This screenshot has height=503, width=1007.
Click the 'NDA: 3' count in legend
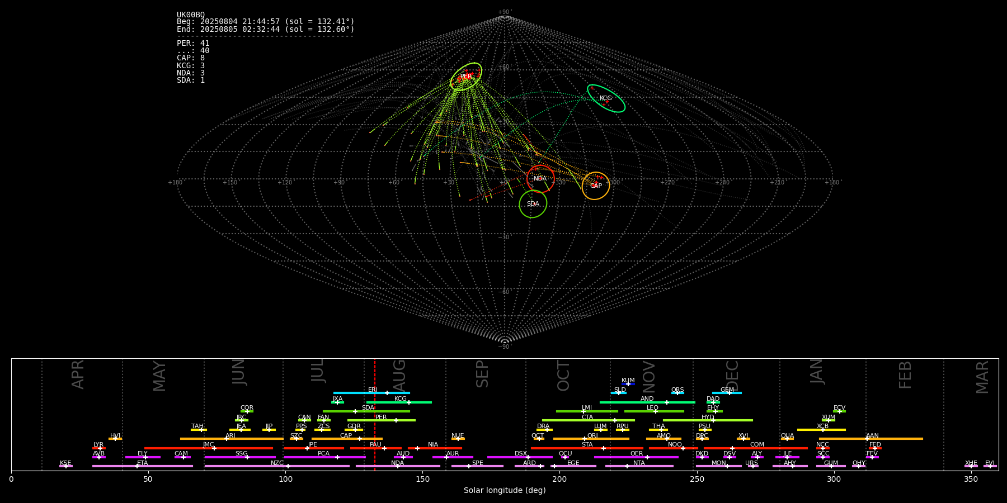191,73
